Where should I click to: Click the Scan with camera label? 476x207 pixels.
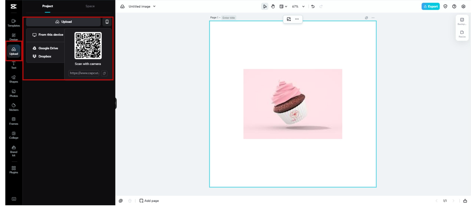pos(88,64)
